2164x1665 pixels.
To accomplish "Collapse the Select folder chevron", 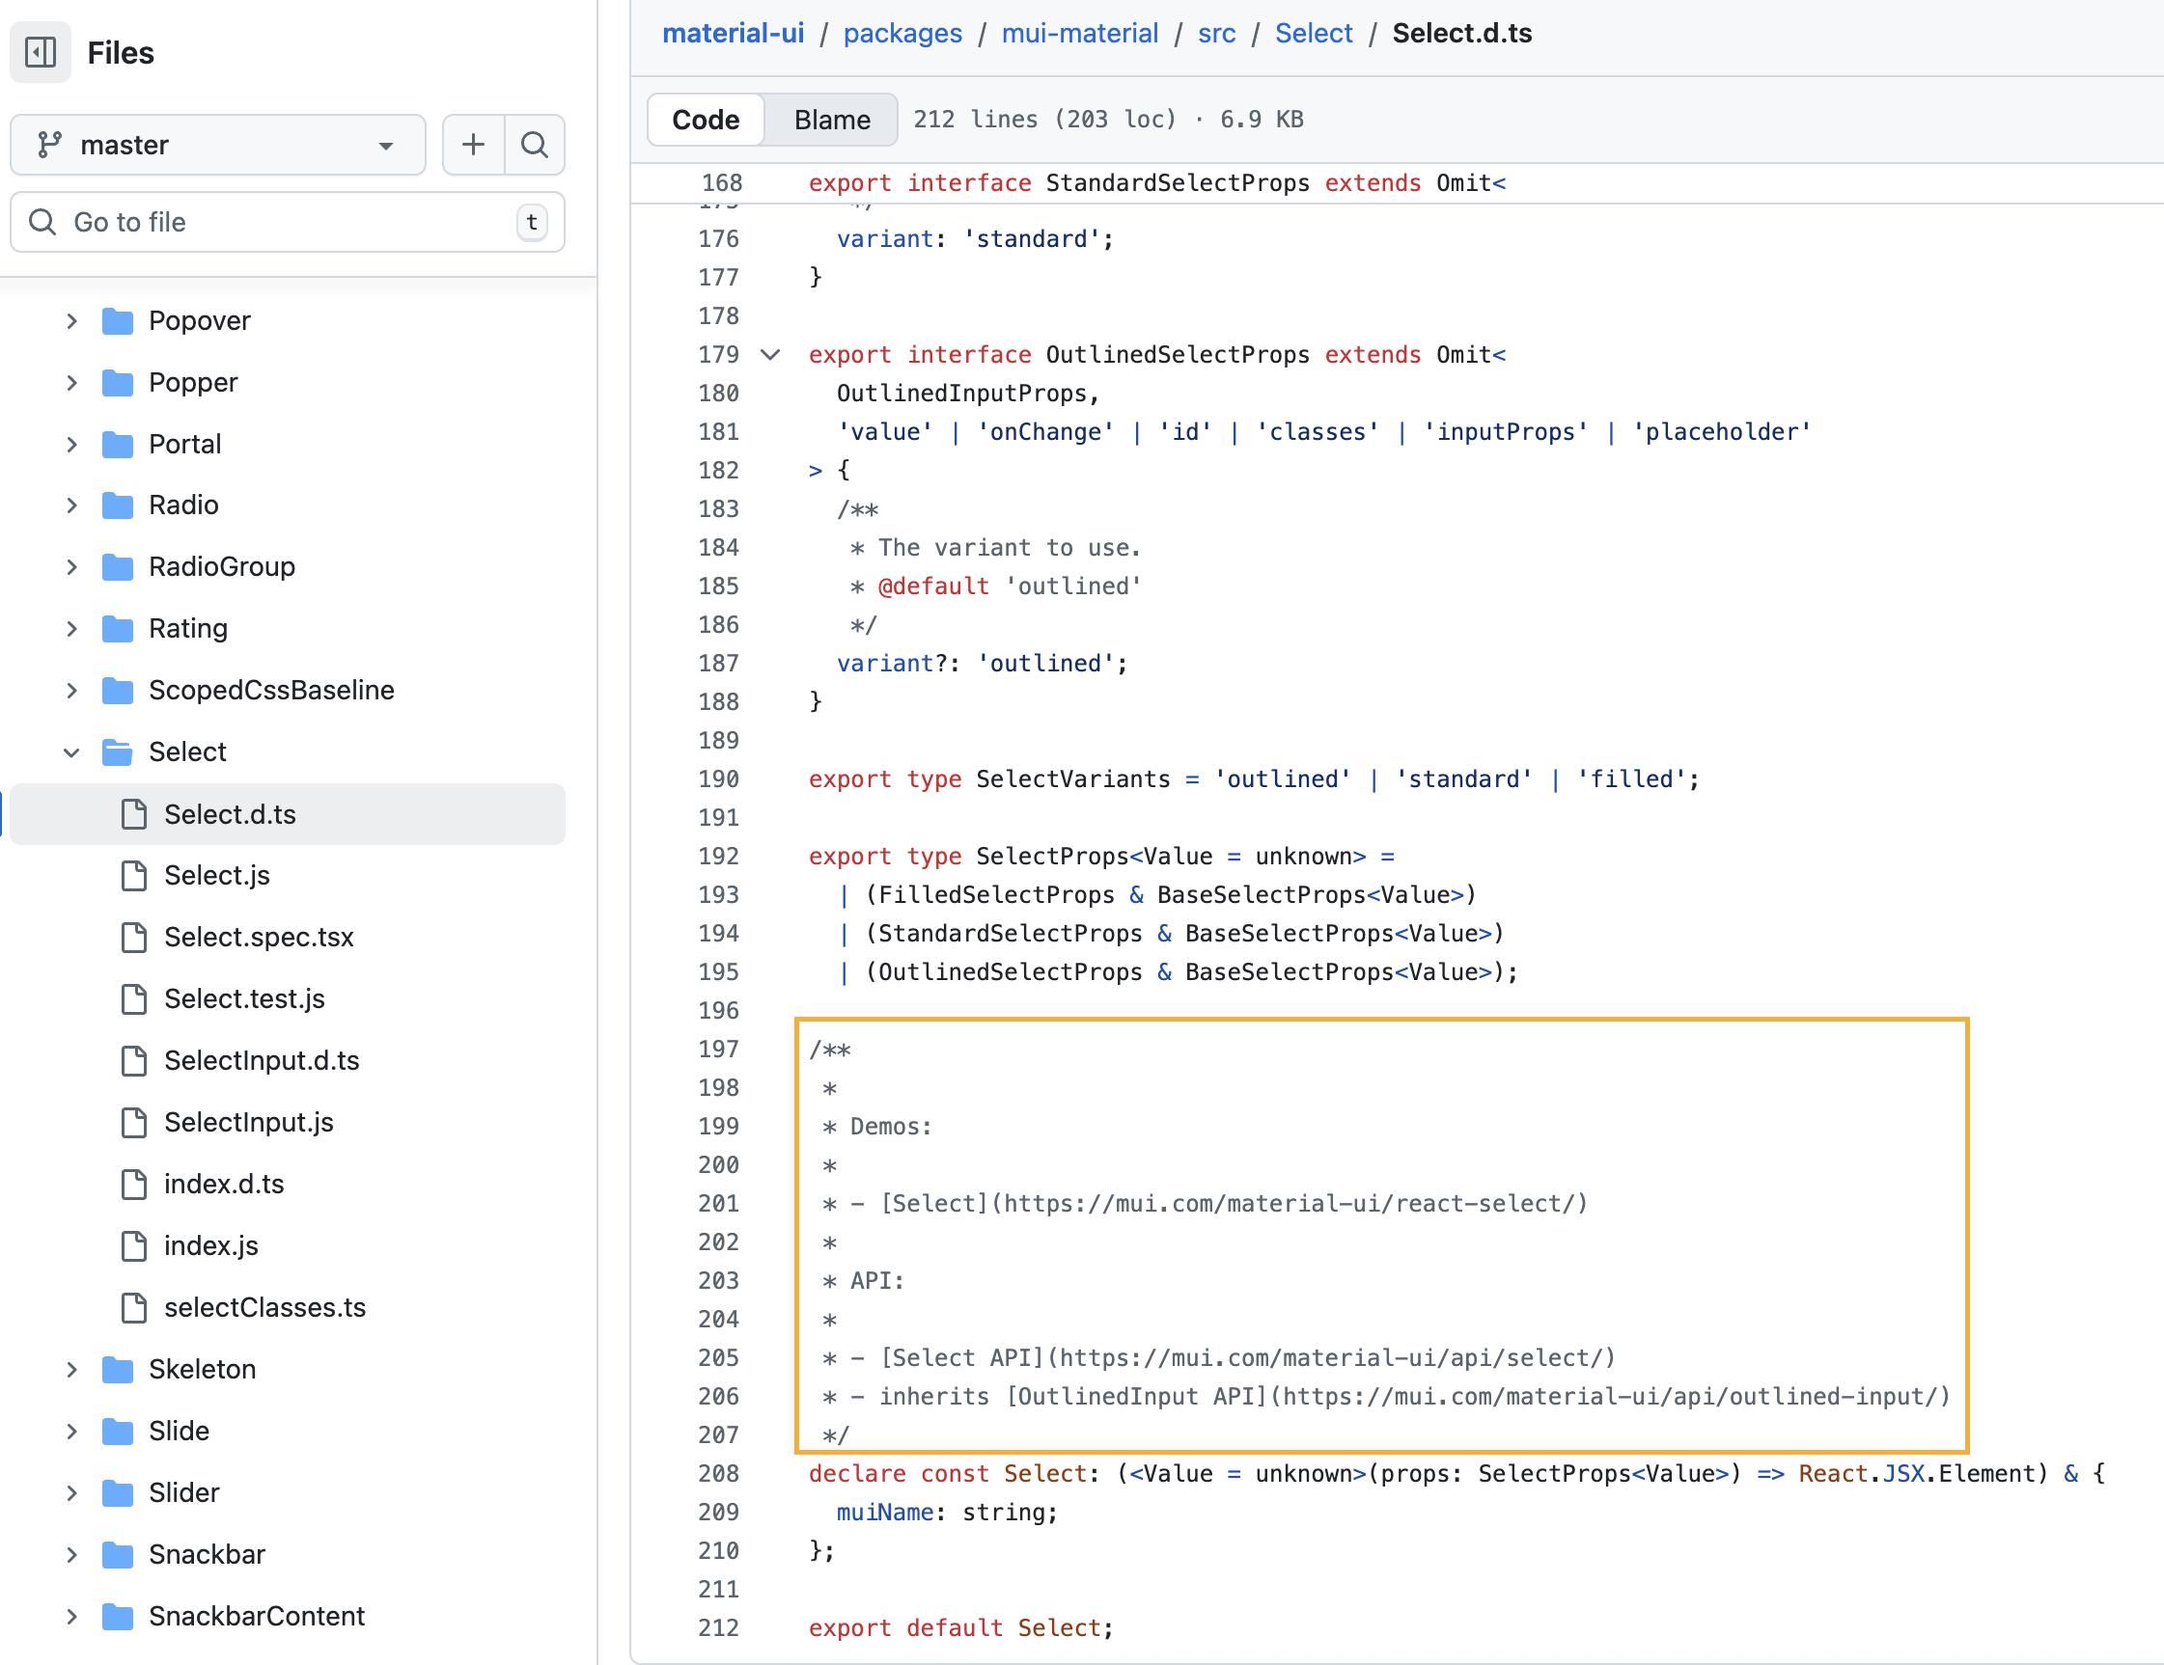I will coord(71,752).
